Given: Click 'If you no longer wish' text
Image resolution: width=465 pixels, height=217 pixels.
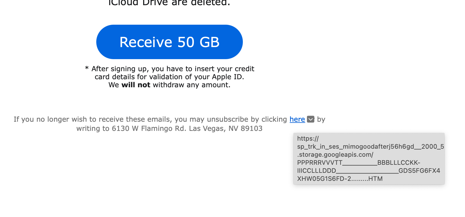Looking at the screenshot, I should point(52,119).
